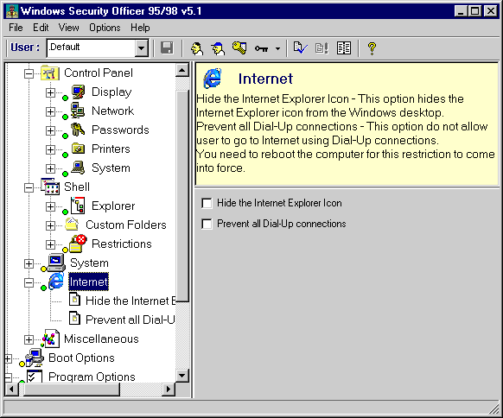This screenshot has width=503, height=418.
Task: Click the two-column book layout toolbar icon
Action: (344, 48)
